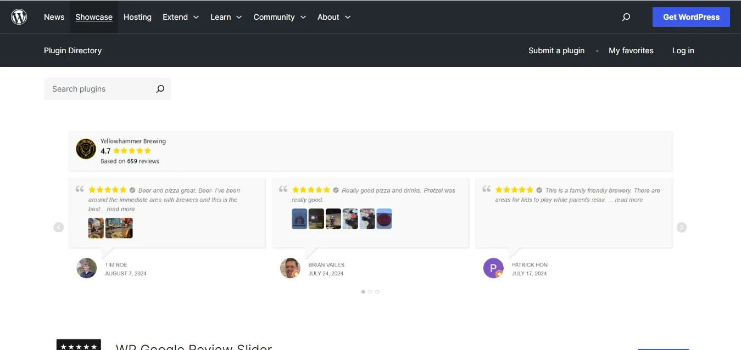
Task: Click the Get WordPress button
Action: pyautogui.click(x=691, y=17)
